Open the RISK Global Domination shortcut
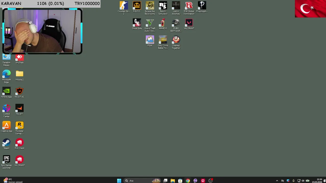Screen dimensions: 326x183 click(189, 8)
